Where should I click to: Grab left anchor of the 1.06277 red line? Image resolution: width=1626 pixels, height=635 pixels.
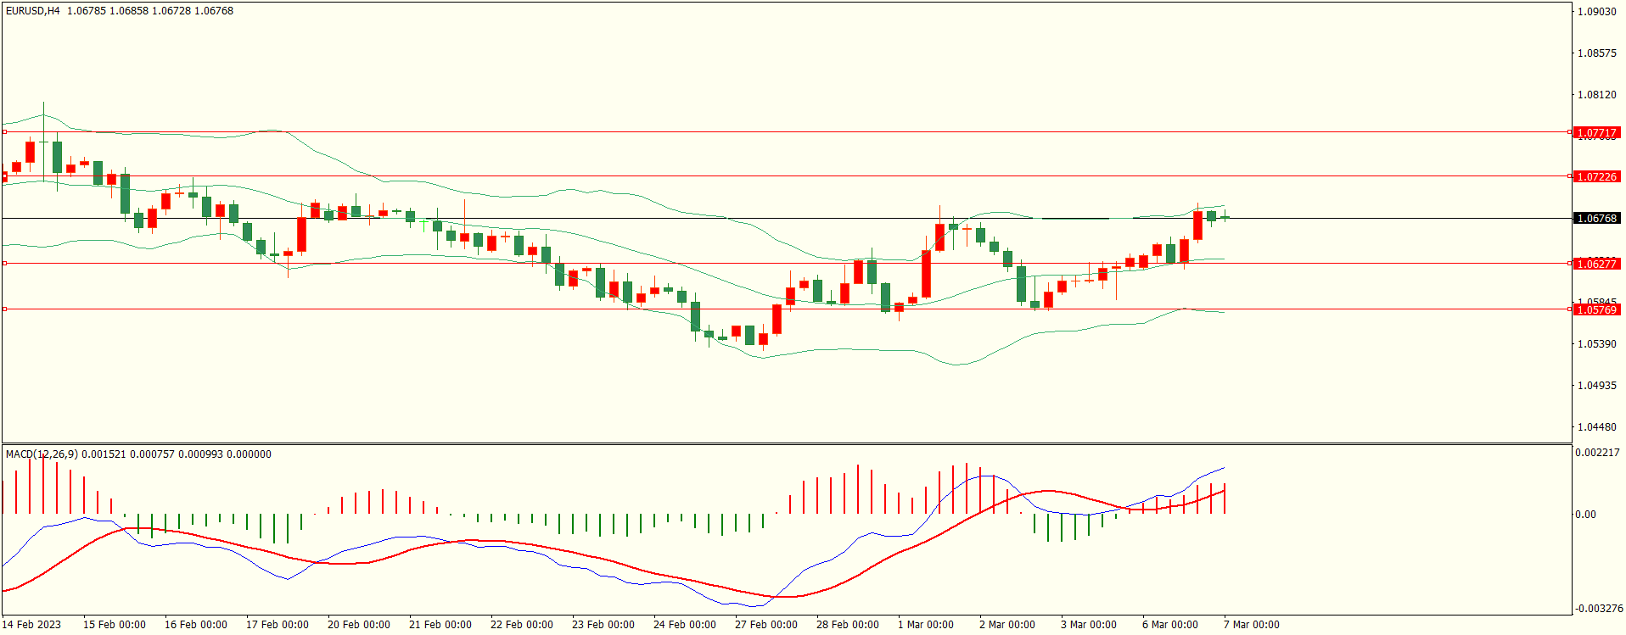tap(4, 264)
